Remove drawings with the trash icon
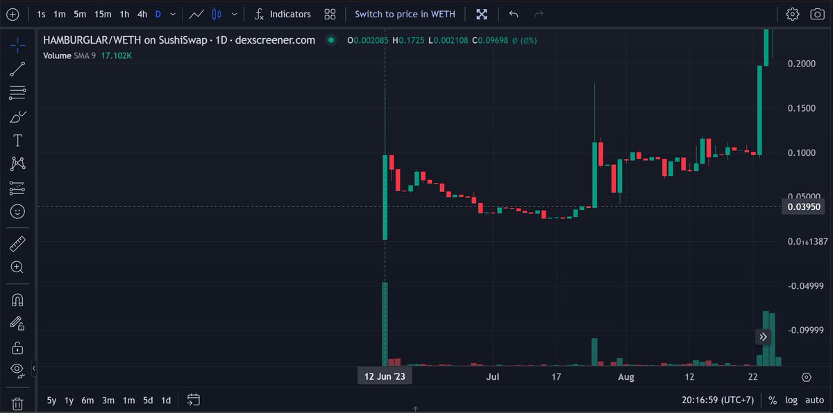Viewport: 833px width, 413px height. tap(18, 403)
